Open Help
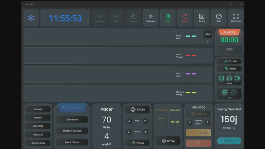The image size is (265, 149). [x=219, y=18]
